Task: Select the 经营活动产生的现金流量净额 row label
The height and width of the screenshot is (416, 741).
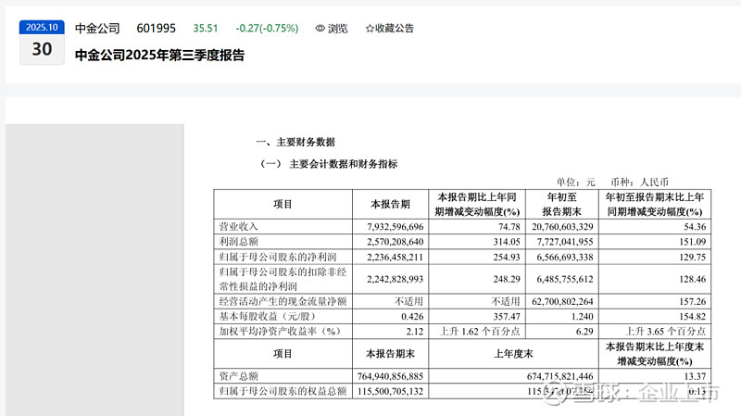Action: (x=283, y=302)
